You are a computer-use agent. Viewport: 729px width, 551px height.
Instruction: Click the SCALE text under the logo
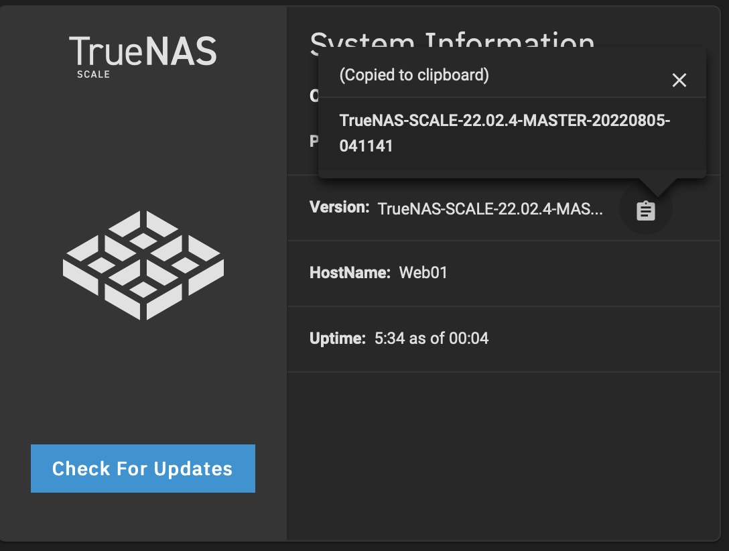pyautogui.click(x=93, y=74)
